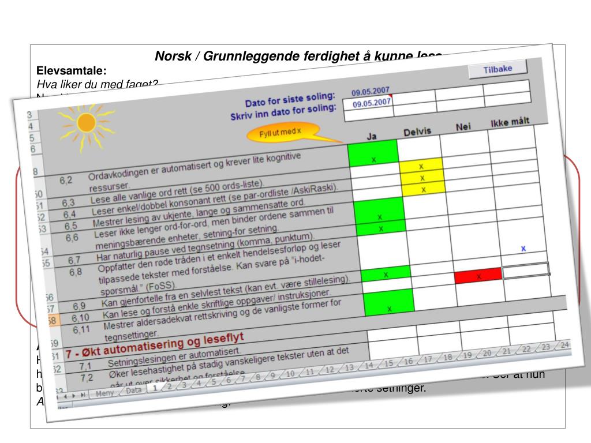Select sheet tab 1

pyautogui.click(x=155, y=388)
